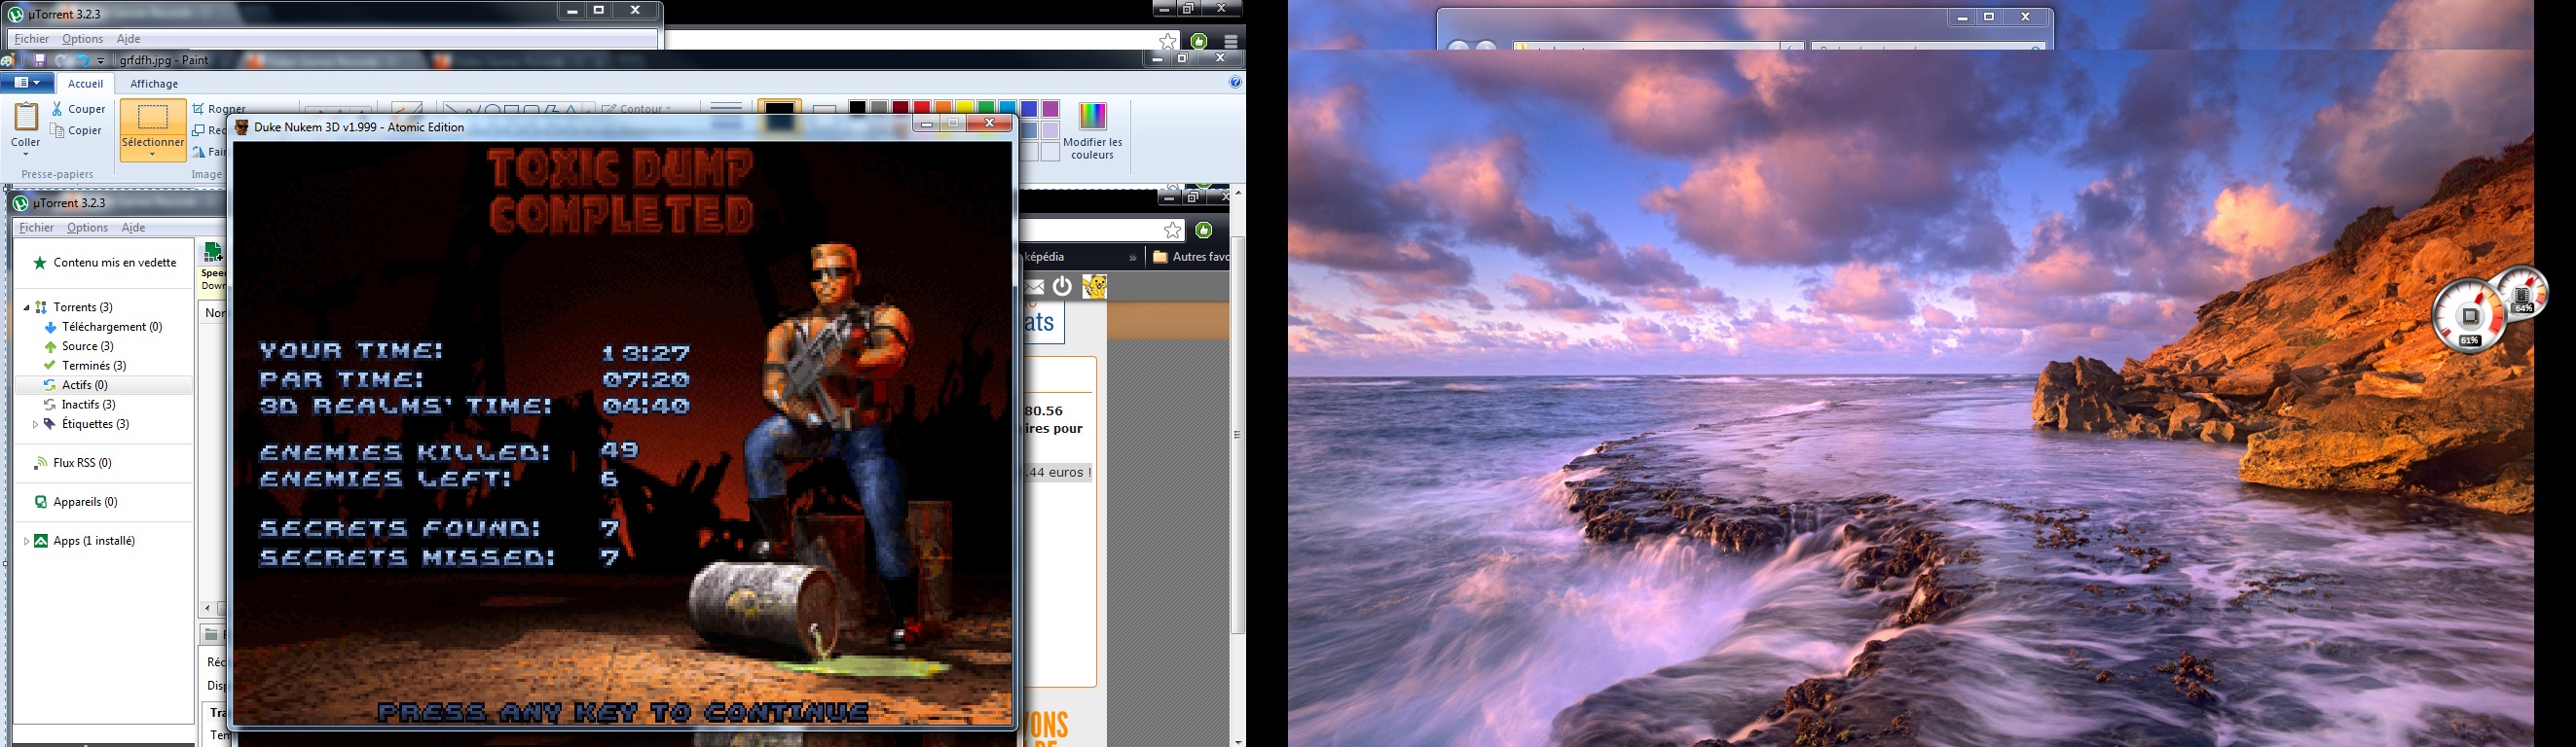Pick the red color swatch

[x=921, y=108]
